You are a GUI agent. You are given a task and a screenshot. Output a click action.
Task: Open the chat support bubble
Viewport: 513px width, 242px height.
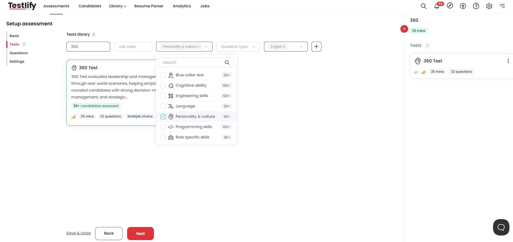(x=501, y=227)
